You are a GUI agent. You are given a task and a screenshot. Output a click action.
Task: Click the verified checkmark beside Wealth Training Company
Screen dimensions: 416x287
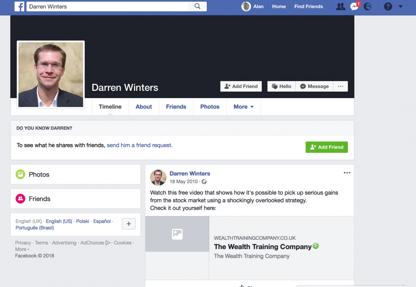click(x=316, y=246)
